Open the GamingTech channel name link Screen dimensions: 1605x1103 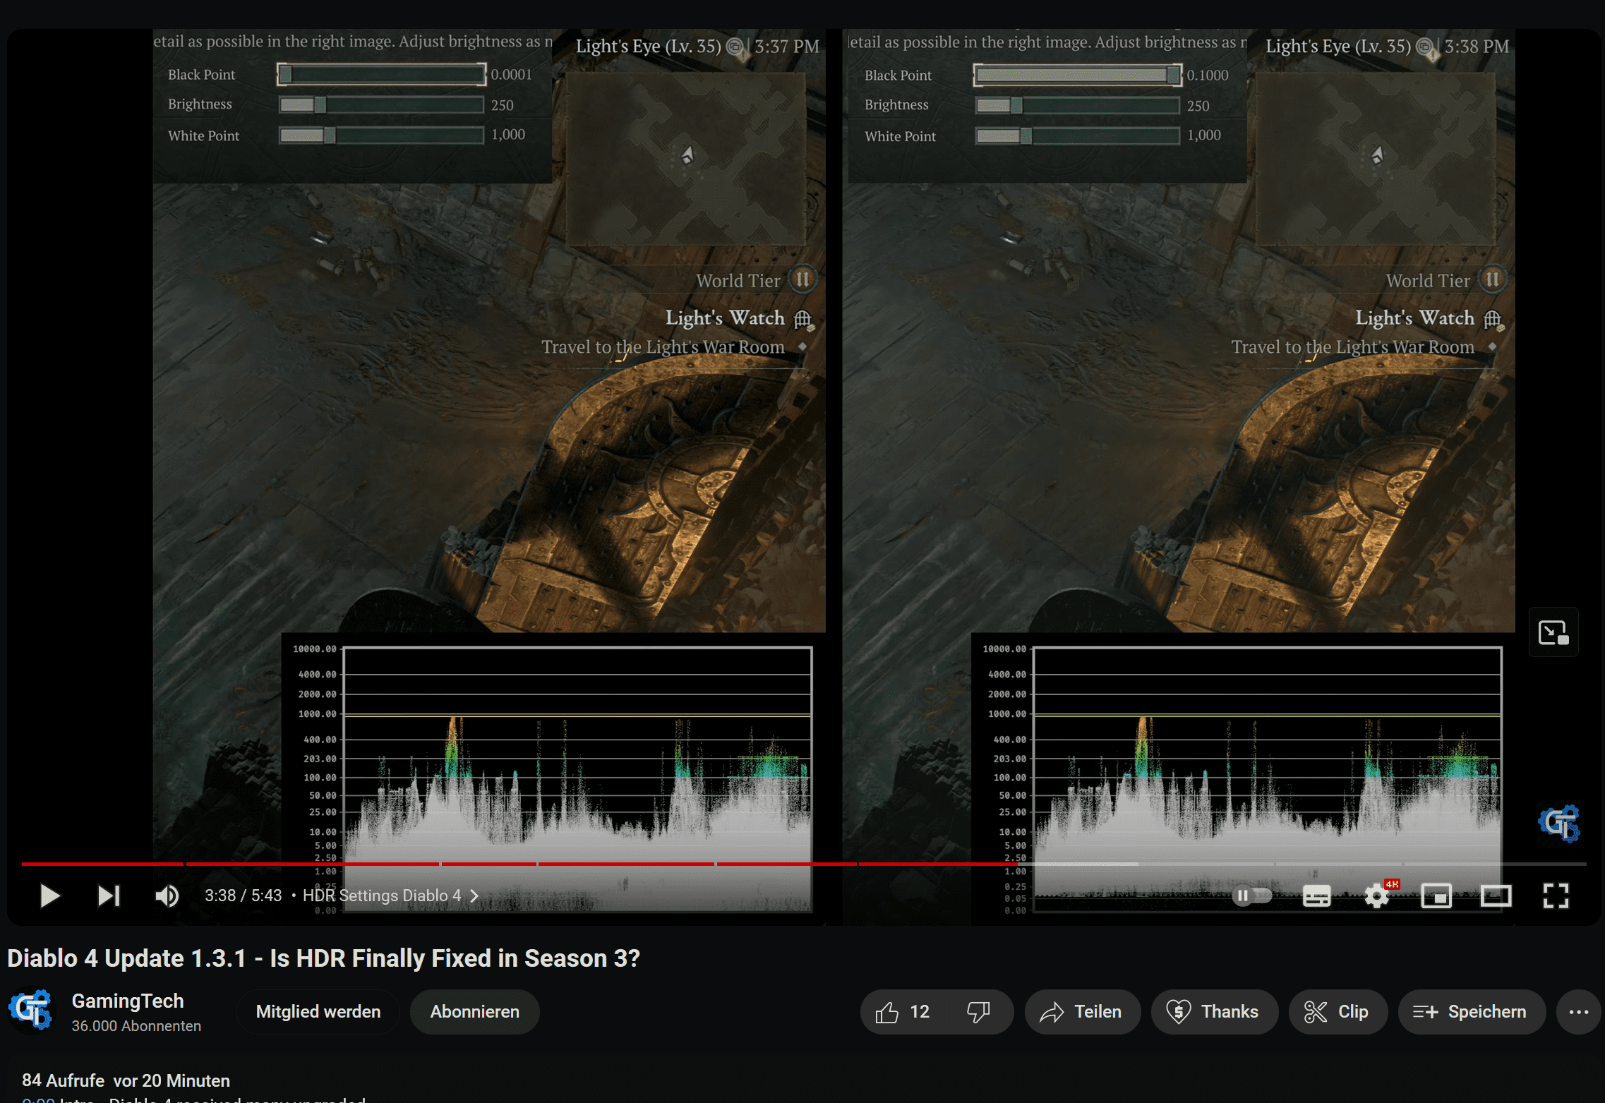click(x=128, y=1001)
